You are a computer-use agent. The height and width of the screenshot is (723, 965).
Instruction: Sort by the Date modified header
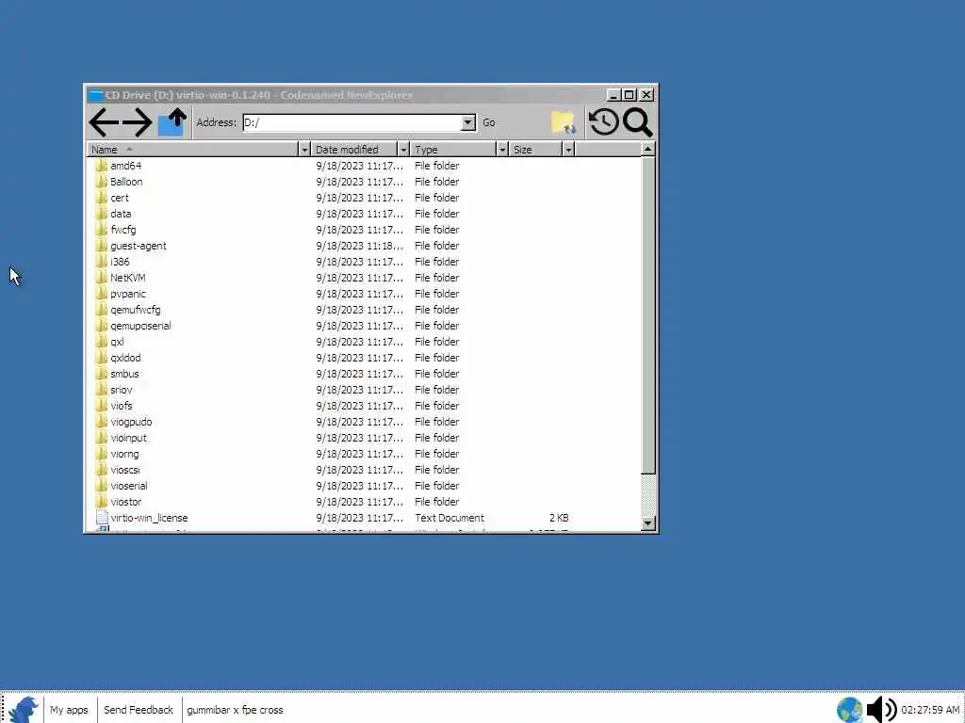[x=354, y=150]
